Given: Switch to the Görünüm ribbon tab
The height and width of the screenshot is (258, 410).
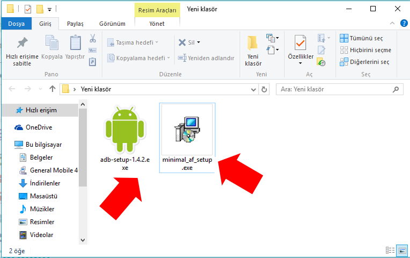Looking at the screenshot, I should tap(112, 24).
